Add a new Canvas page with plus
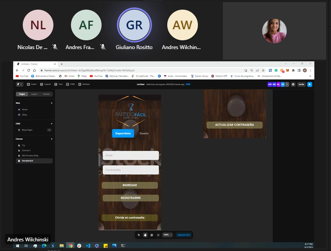Viewport: 331px width, 251px height. pos(52,139)
